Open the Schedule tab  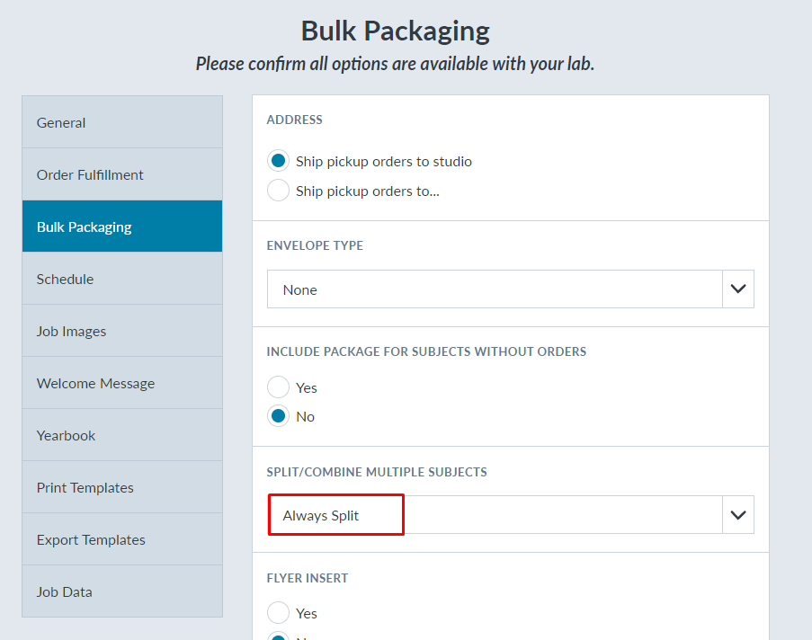(x=122, y=279)
